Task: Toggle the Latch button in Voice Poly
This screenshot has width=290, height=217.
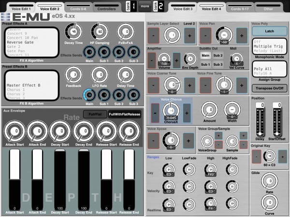Action: [269, 31]
